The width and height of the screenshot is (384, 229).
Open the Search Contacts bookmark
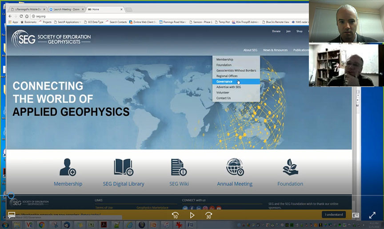[x=116, y=22]
